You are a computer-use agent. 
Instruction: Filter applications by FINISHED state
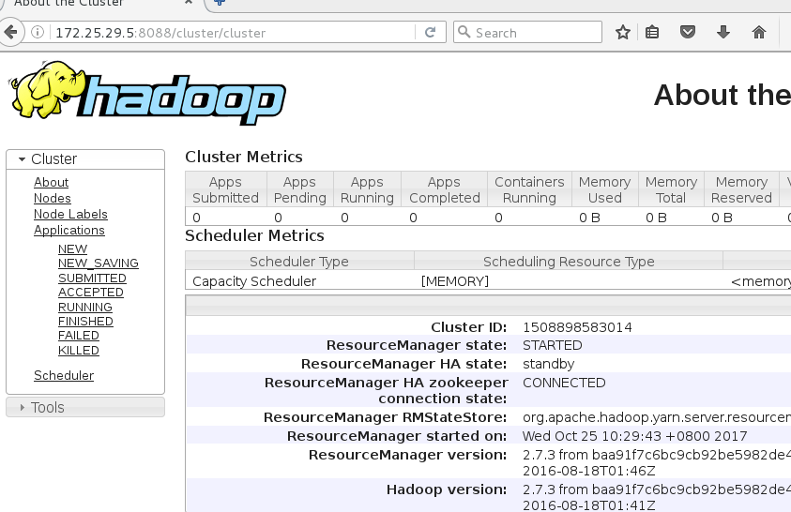(x=85, y=322)
